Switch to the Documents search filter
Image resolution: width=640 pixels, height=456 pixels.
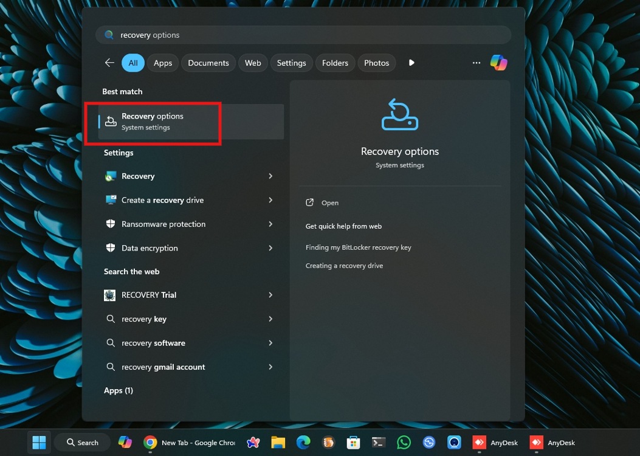coord(208,63)
